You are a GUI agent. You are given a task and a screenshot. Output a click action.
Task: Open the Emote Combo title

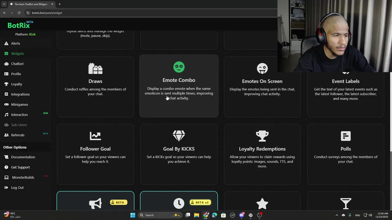tap(179, 80)
